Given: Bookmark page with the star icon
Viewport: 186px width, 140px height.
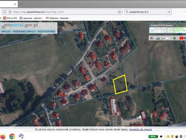Looking at the screenshot, I should [x=119, y=12].
